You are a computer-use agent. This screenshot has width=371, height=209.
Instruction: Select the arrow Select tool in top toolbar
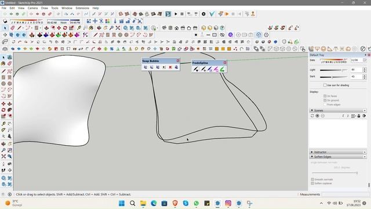coord(5,28)
